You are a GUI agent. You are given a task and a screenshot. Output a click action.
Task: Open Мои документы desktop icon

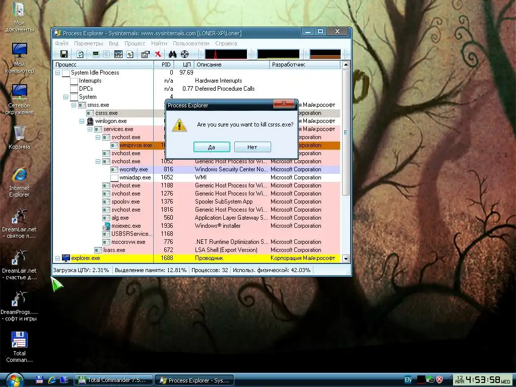point(20,17)
